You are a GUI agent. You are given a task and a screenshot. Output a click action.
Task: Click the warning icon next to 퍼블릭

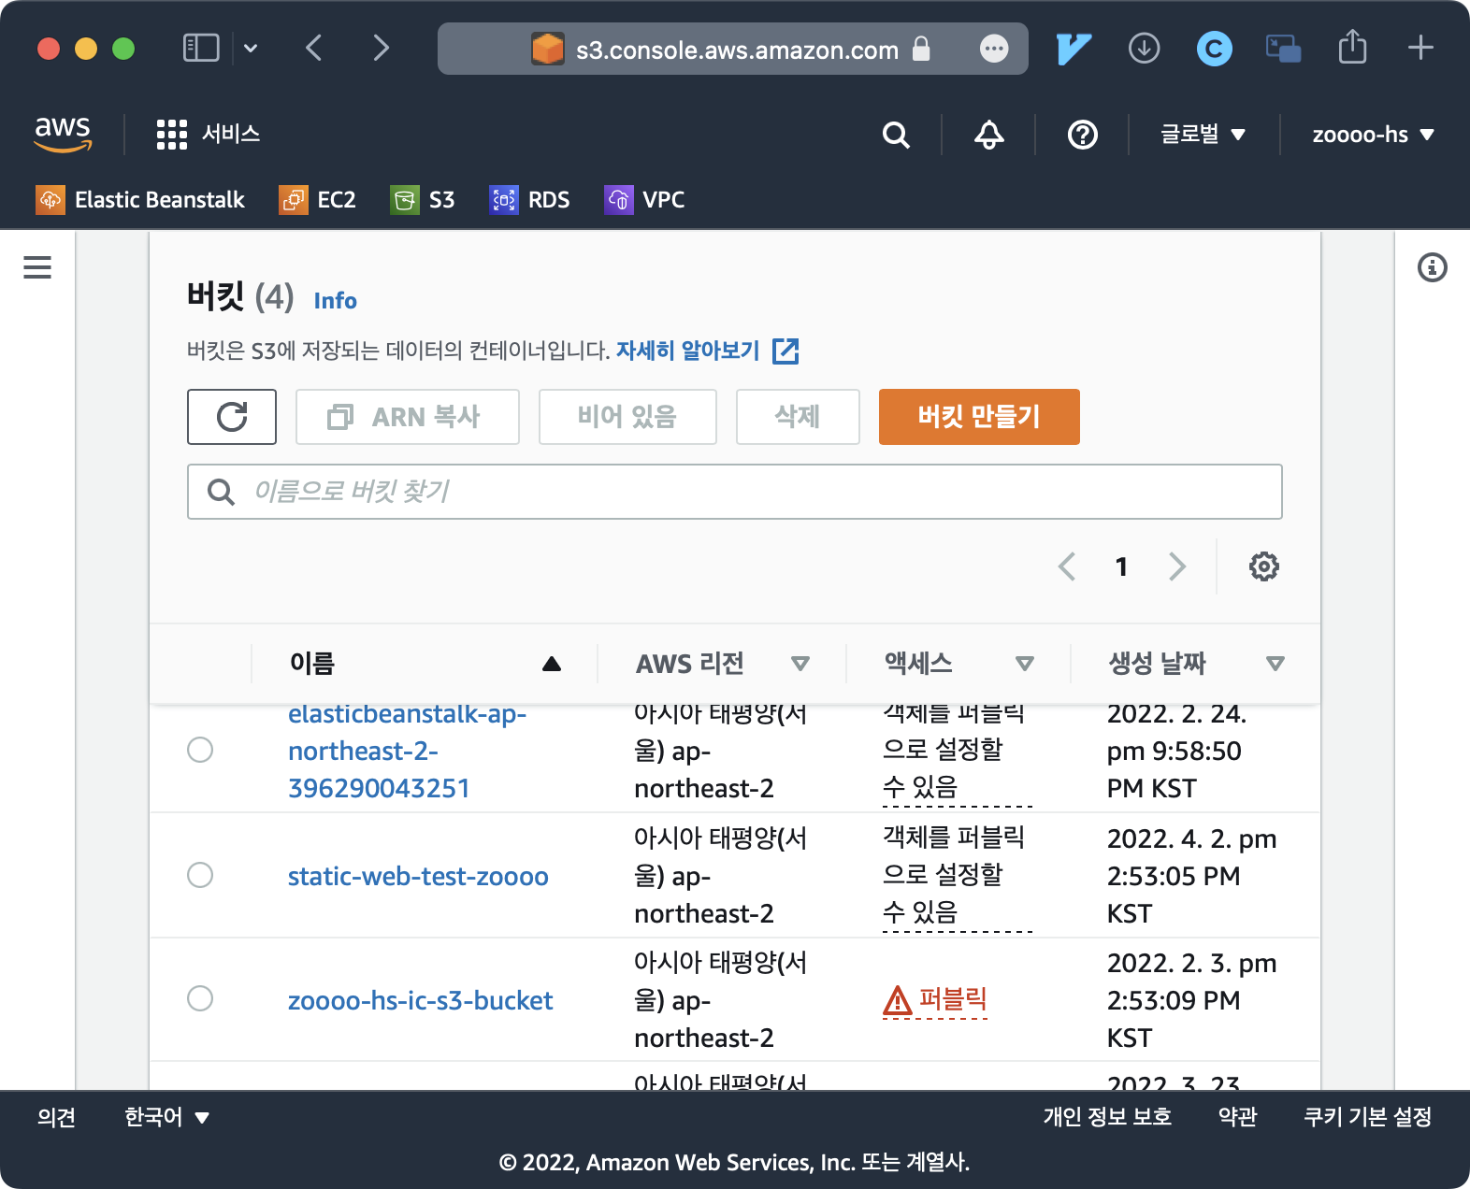point(897,1000)
